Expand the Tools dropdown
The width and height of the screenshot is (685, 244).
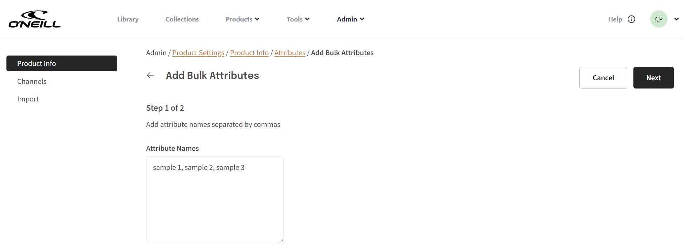298,19
